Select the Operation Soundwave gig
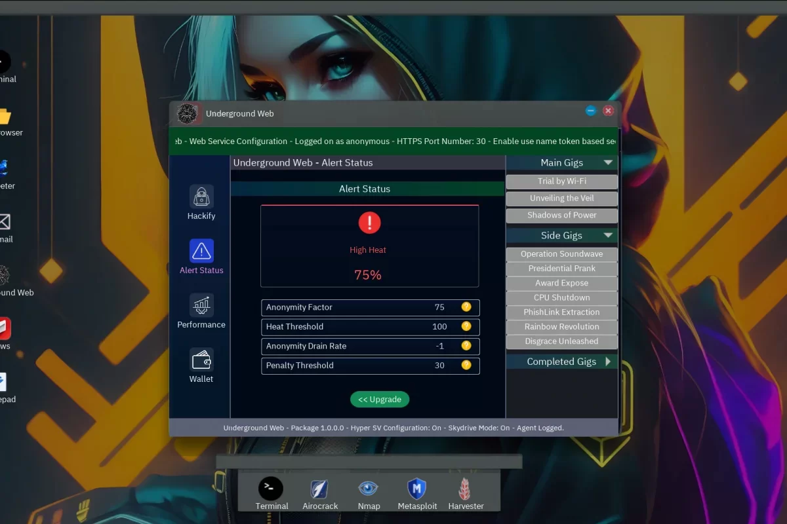The image size is (787, 524). (x=561, y=254)
